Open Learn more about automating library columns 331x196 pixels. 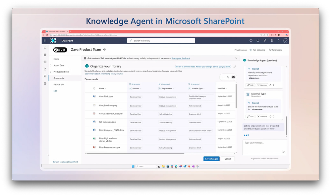click(104, 74)
